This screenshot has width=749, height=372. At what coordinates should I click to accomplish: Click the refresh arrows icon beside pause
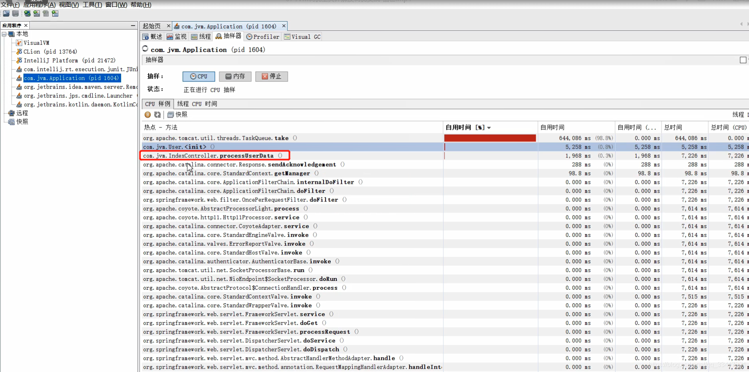(157, 115)
